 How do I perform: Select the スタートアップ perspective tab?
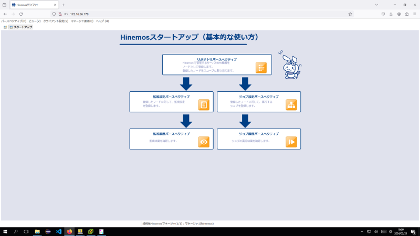point(20,27)
